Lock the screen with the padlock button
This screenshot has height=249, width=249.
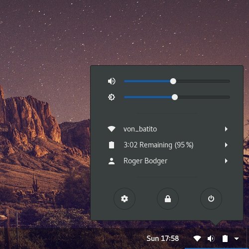click(168, 199)
